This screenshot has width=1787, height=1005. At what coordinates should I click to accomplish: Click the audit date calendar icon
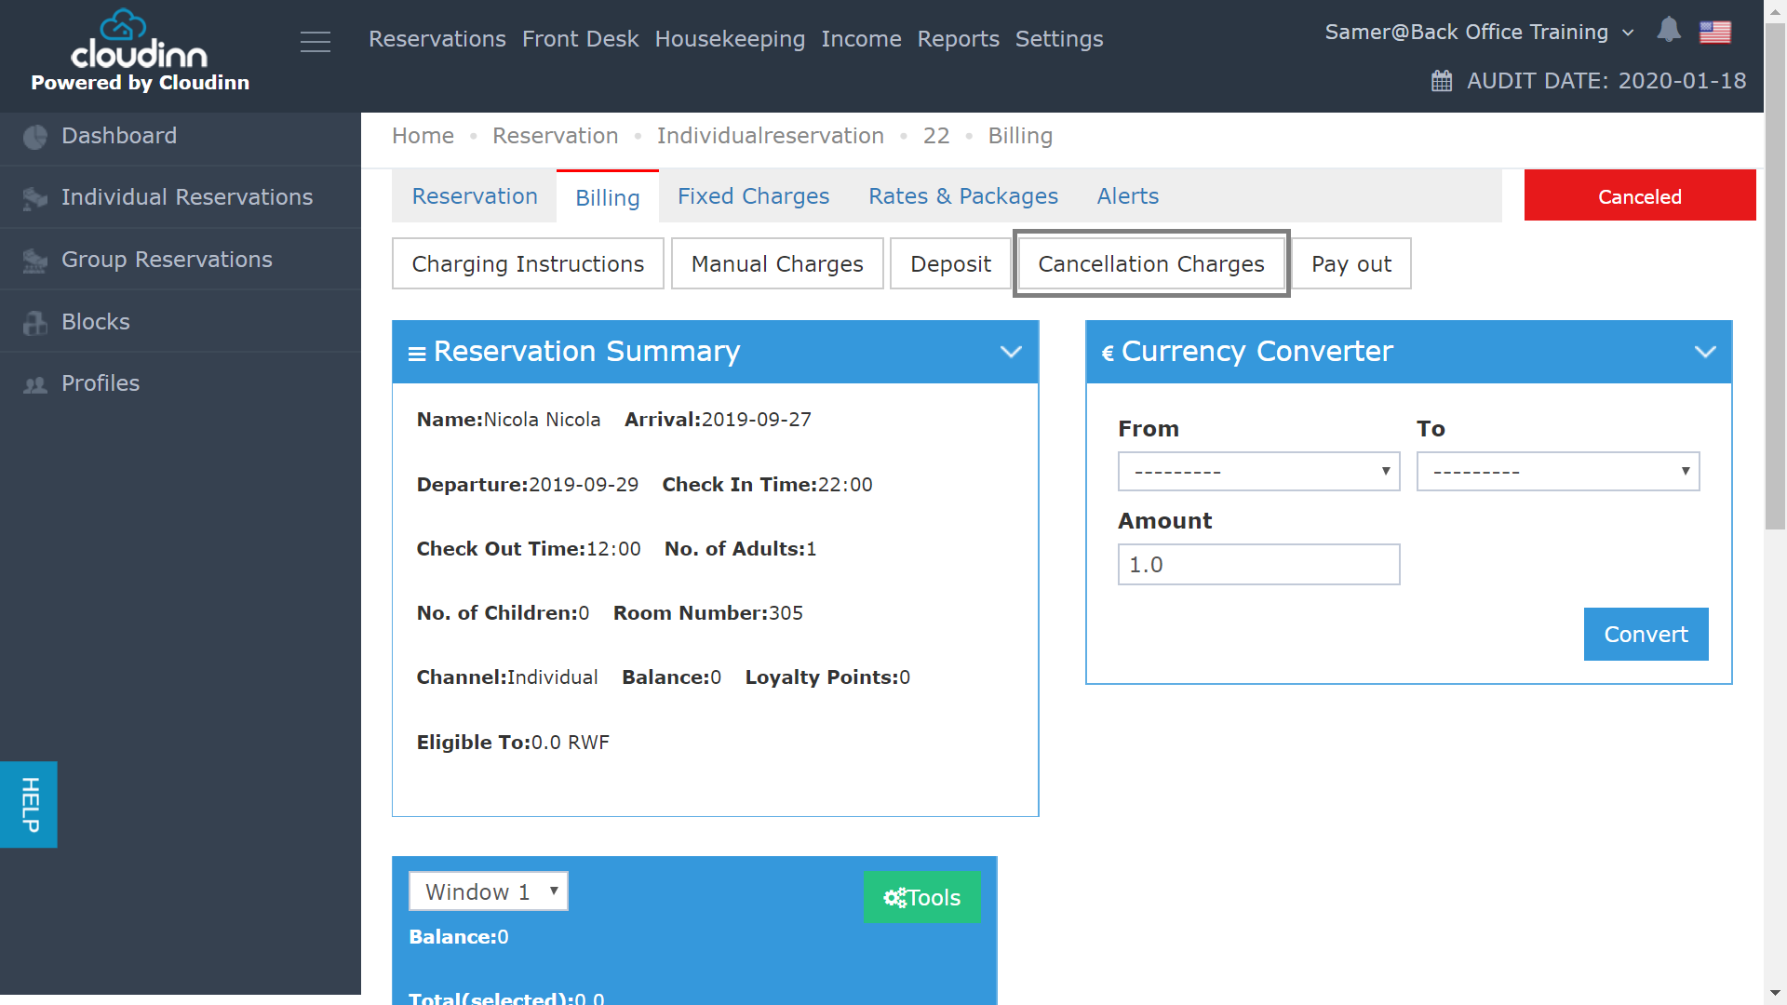click(1442, 81)
